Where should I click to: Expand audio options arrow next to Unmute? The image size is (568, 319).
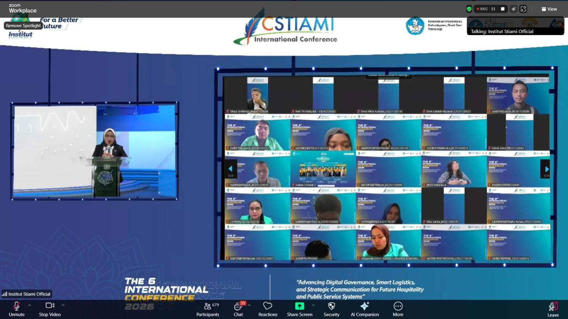[29, 305]
